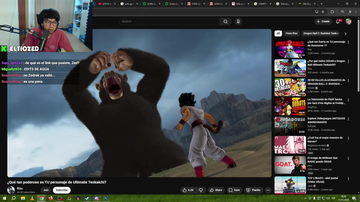This screenshot has width=360, height=202.
Task: Open thumbnail of mejor maestro de Naruto video
Action: coord(290,145)
